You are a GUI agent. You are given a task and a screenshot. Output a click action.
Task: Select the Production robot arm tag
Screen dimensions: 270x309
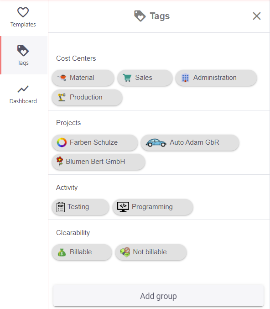(x=87, y=97)
